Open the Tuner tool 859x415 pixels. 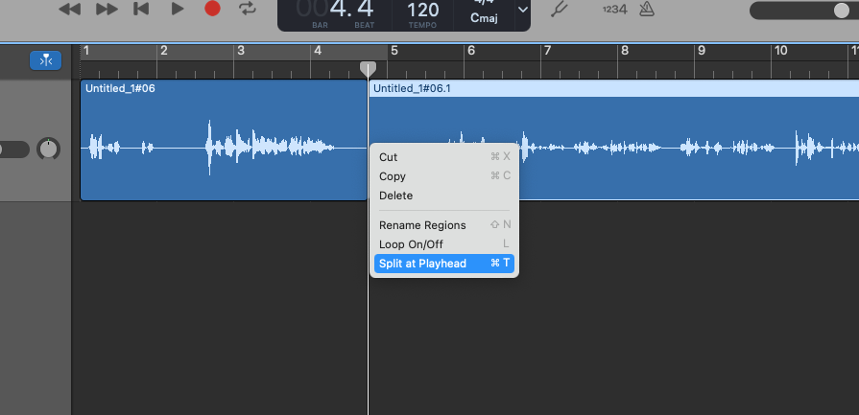point(560,9)
